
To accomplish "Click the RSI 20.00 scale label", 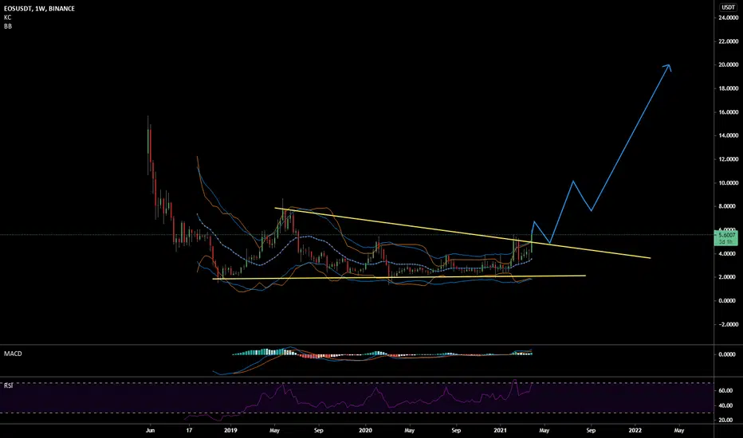I will [x=726, y=420].
